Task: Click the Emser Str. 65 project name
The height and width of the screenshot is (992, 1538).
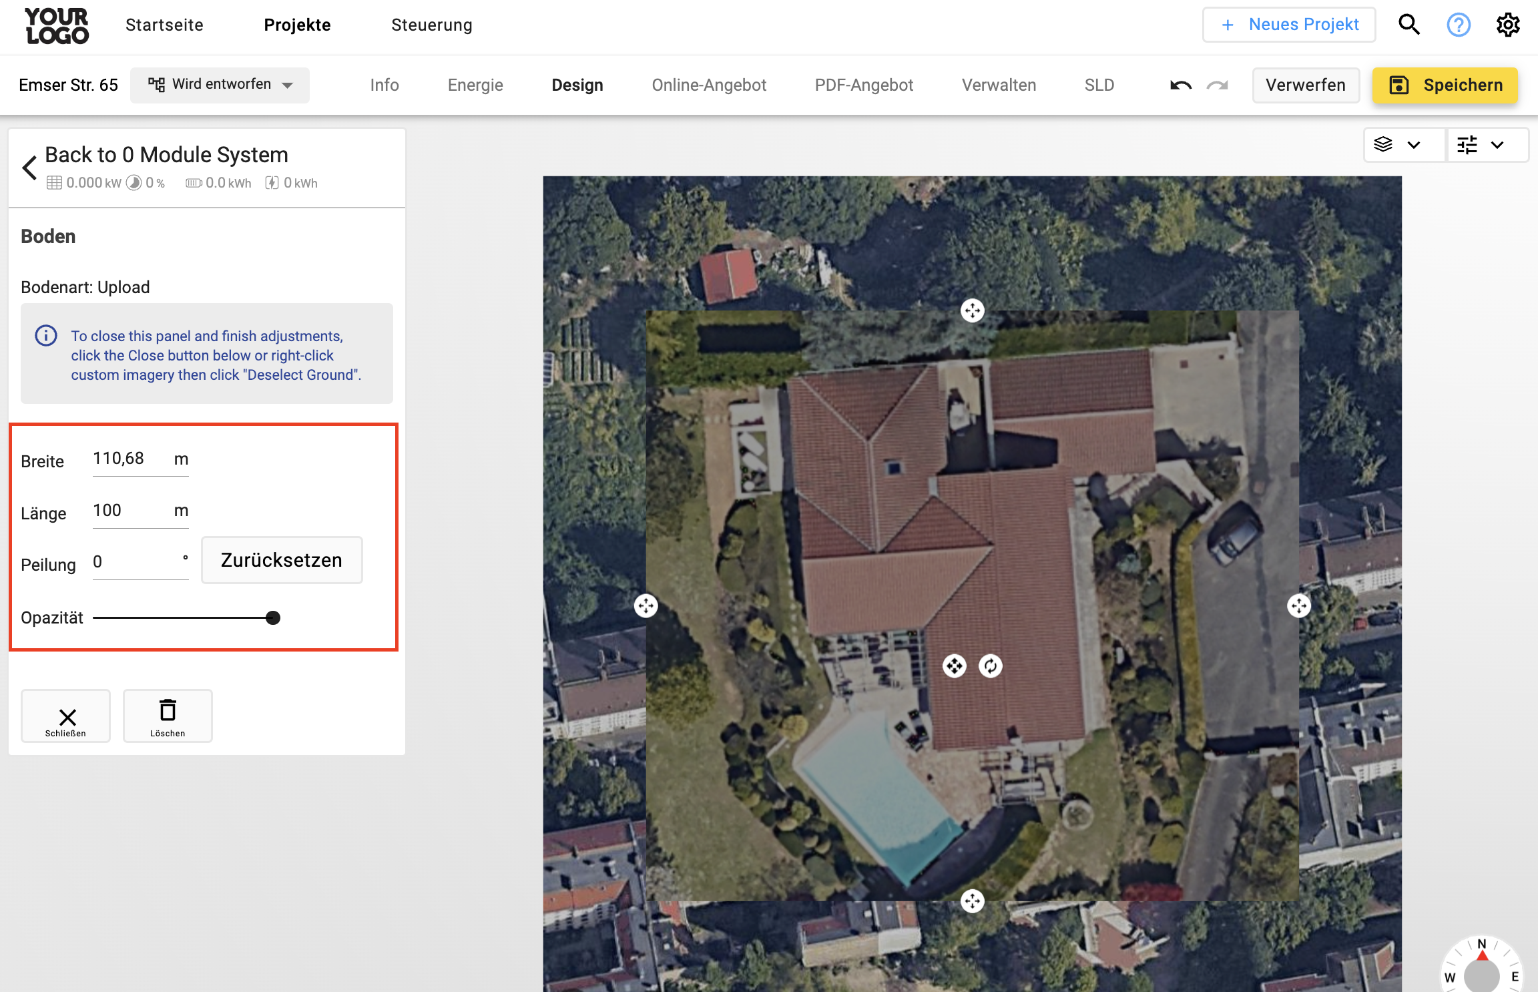Action: [x=68, y=85]
